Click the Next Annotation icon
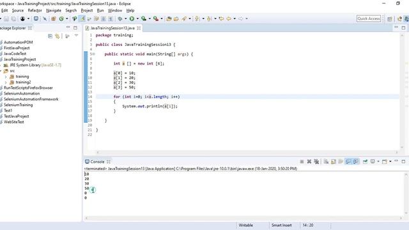Viewport: 409px width, 230px height. 197,19
